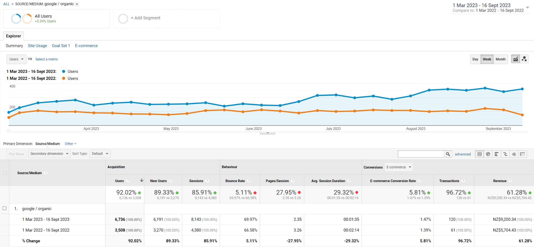The height and width of the screenshot is (248, 534).
Task: Choose Source/Medium as primary dimension
Action: [x=48, y=144]
